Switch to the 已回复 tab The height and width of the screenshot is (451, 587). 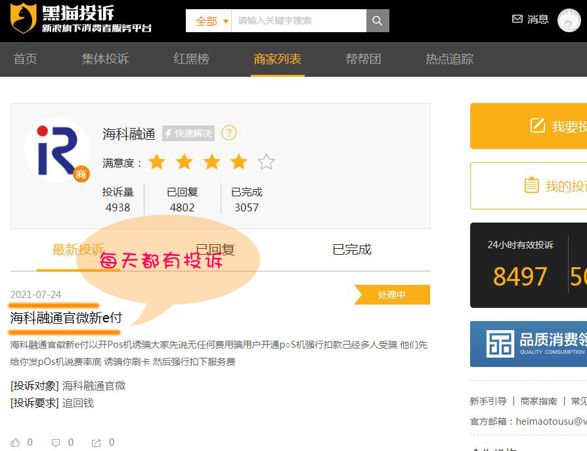click(215, 249)
